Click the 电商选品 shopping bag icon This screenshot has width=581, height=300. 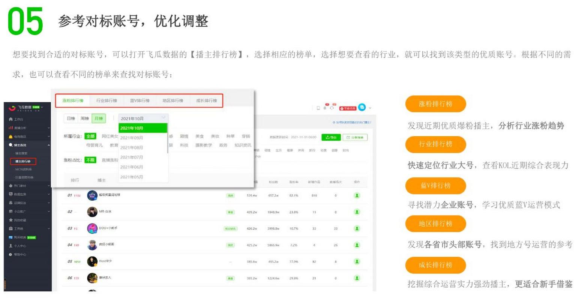tap(11, 136)
